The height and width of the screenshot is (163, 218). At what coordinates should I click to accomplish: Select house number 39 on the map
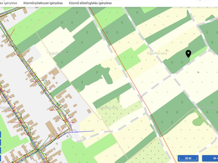[x=57, y=118]
